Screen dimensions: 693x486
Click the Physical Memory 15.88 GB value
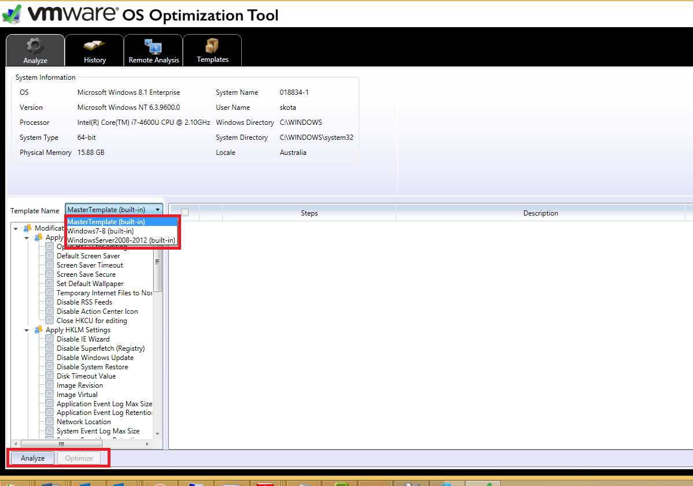(91, 153)
